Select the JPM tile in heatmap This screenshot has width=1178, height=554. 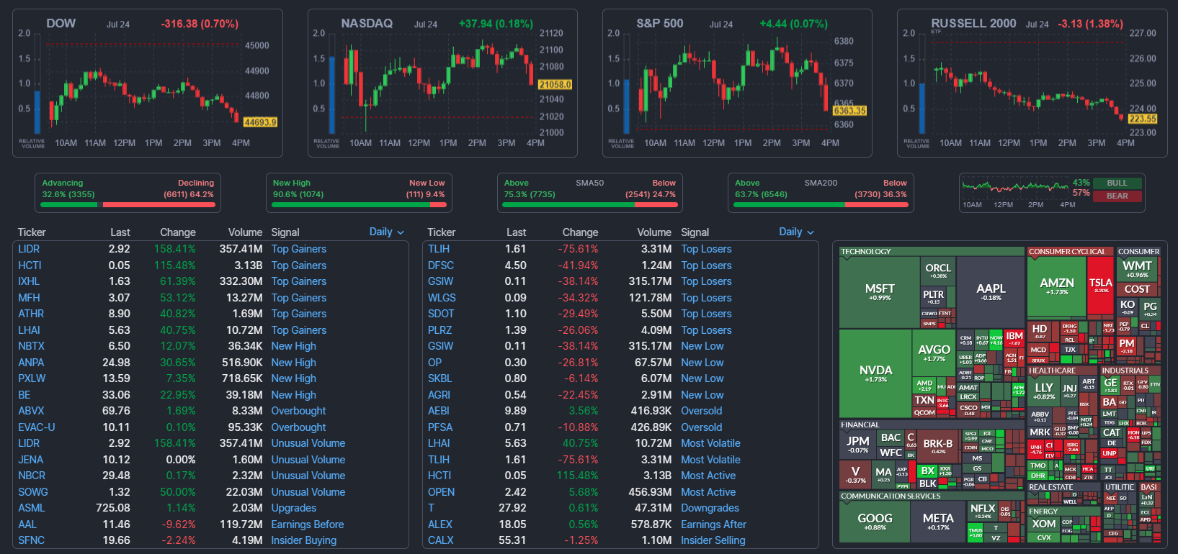[x=857, y=444]
